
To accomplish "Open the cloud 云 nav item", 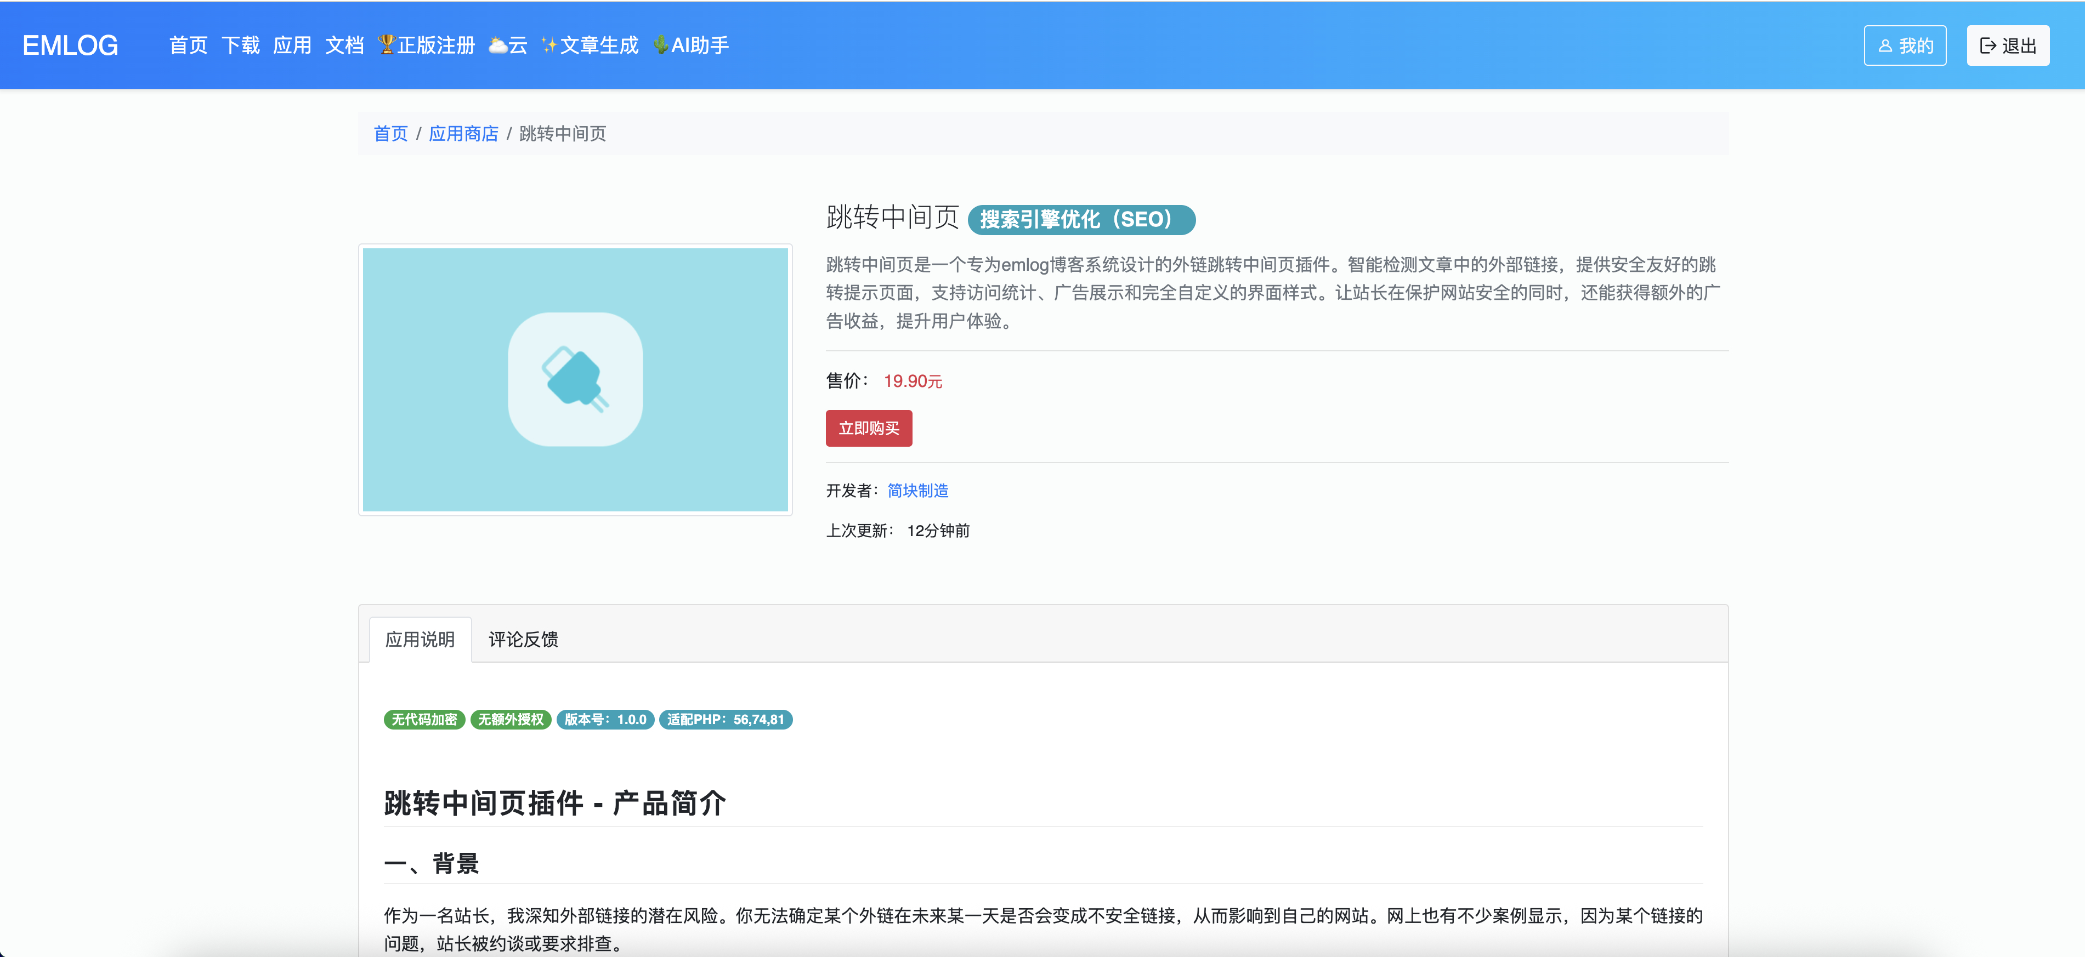I will [x=508, y=45].
